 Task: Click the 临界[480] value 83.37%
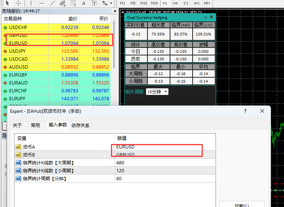[x=181, y=34]
